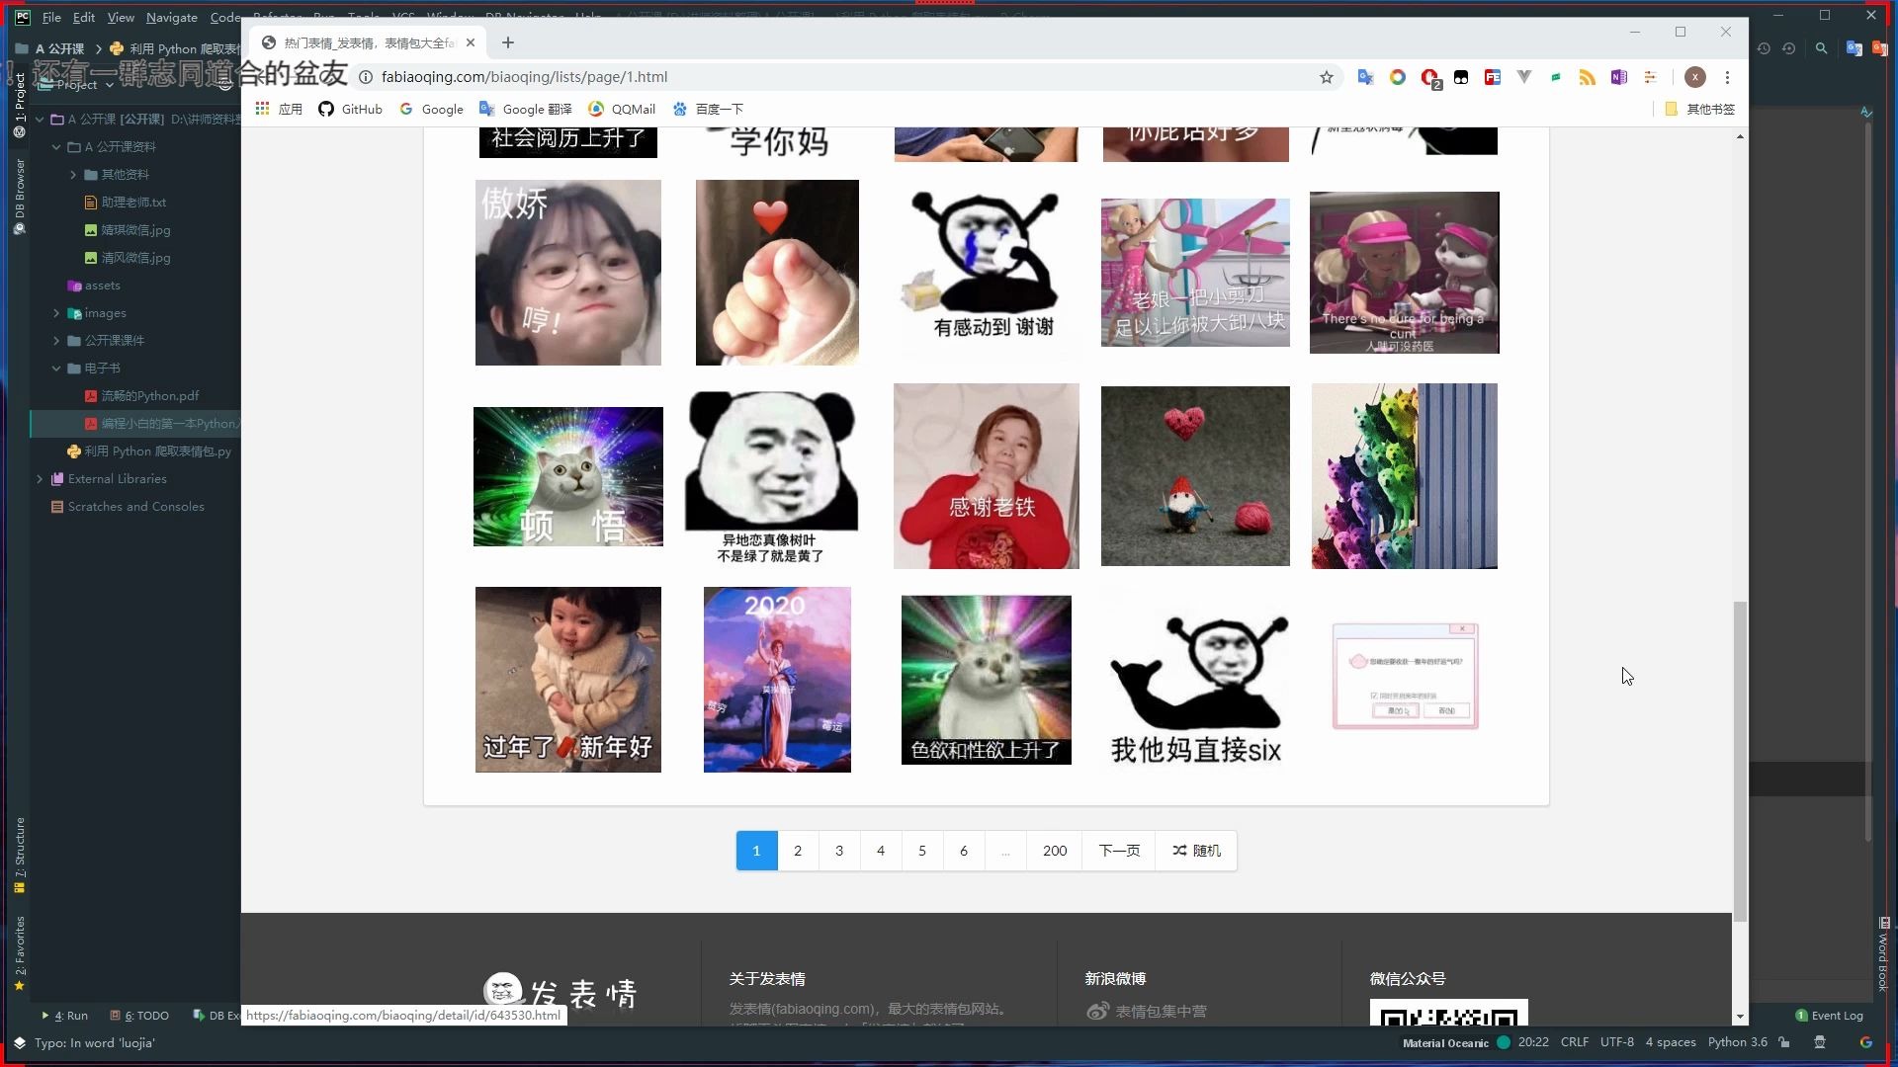Click the AdBlock extension icon with badge 2

click(x=1429, y=77)
